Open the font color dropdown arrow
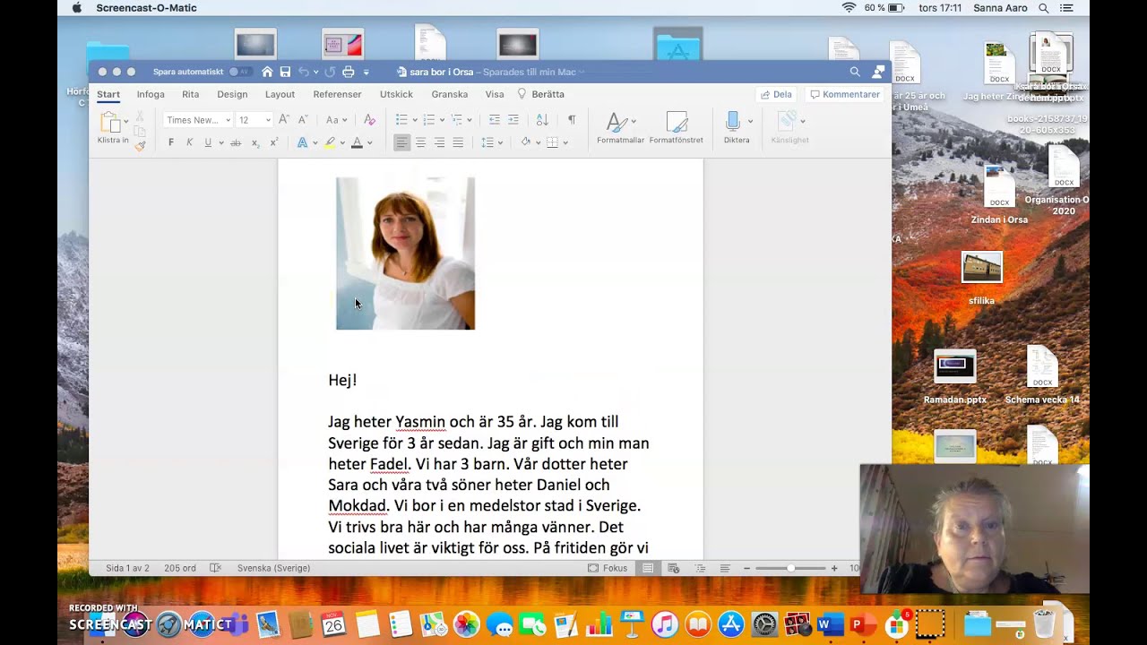The height and width of the screenshot is (645, 1147). 369,143
